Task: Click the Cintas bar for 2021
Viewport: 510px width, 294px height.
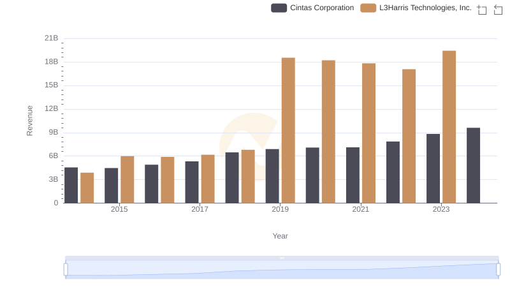Action: tap(353, 175)
